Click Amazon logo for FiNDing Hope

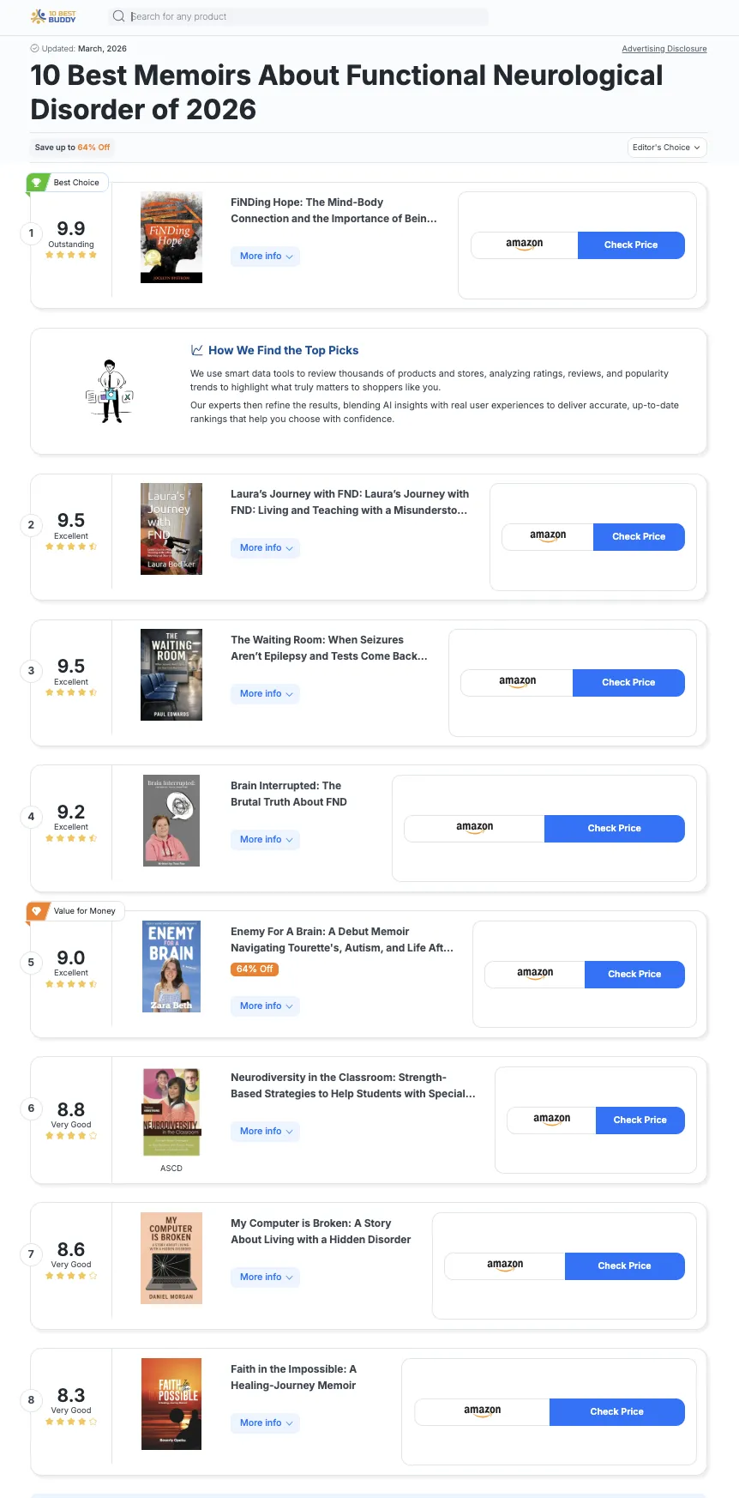525,245
